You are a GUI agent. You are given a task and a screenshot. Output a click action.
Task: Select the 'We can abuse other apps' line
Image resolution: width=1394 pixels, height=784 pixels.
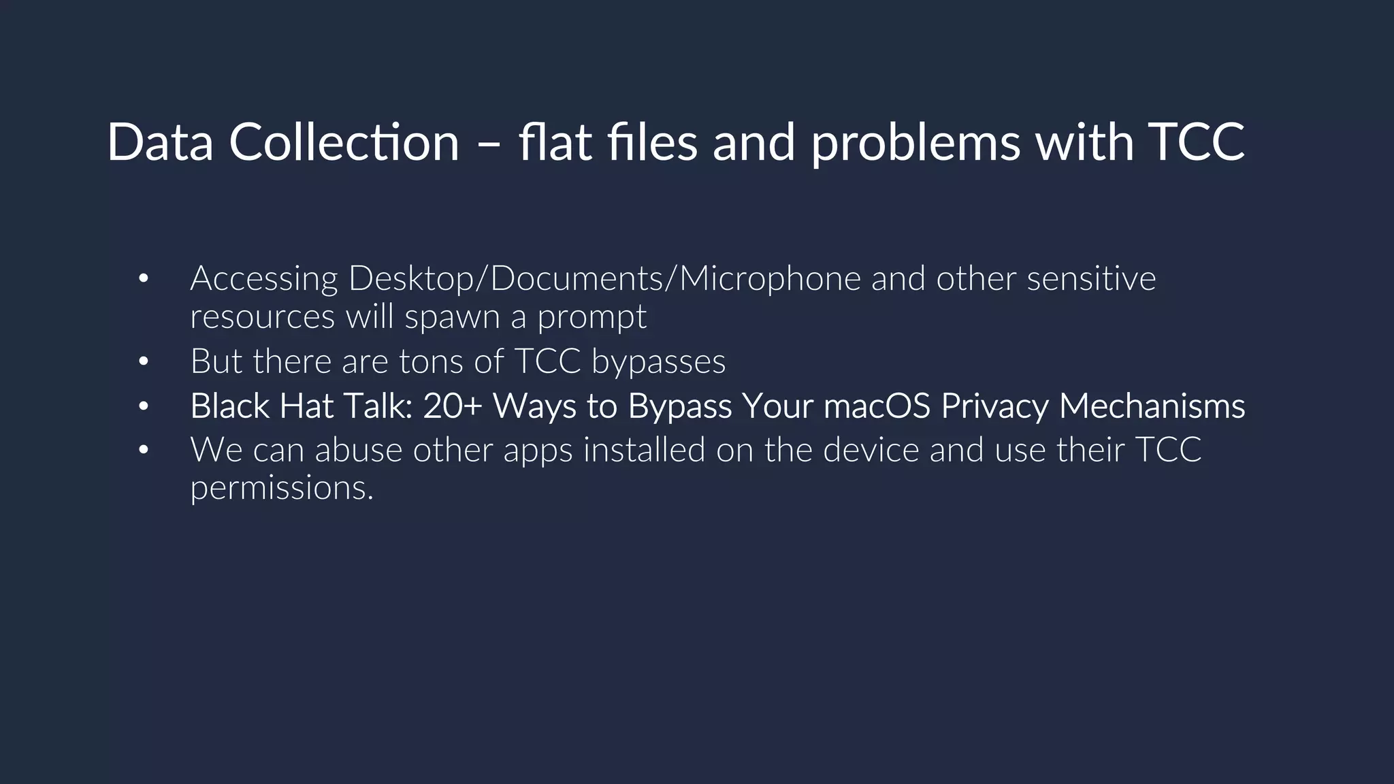tap(696, 450)
